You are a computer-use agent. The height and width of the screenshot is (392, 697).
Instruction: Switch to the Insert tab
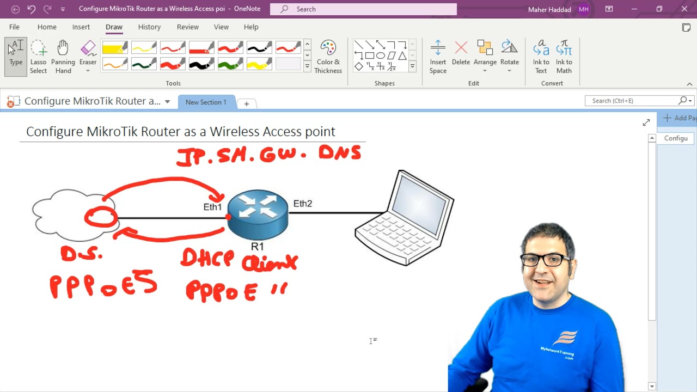[81, 27]
